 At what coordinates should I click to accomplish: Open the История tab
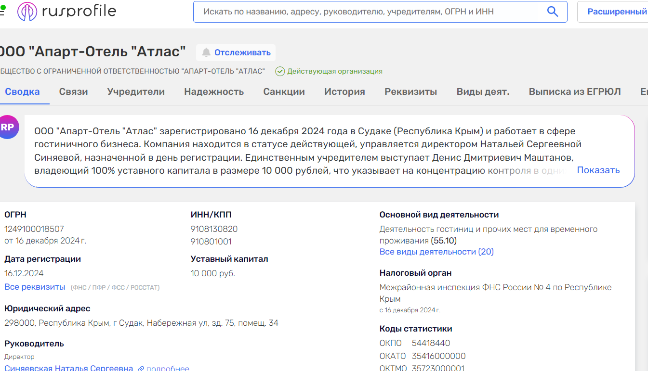click(x=344, y=91)
